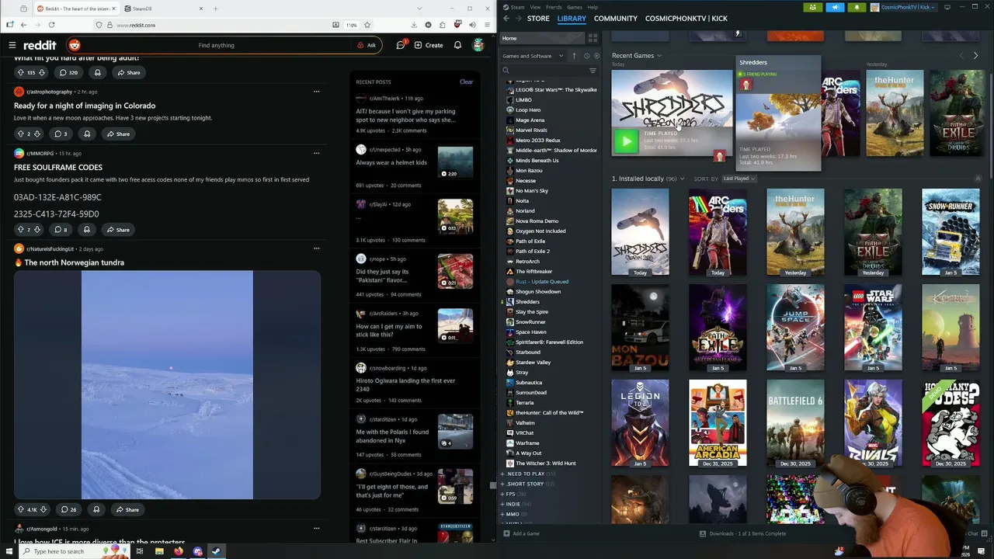Go to Steam STORE tab
The height and width of the screenshot is (559, 994).
(538, 18)
